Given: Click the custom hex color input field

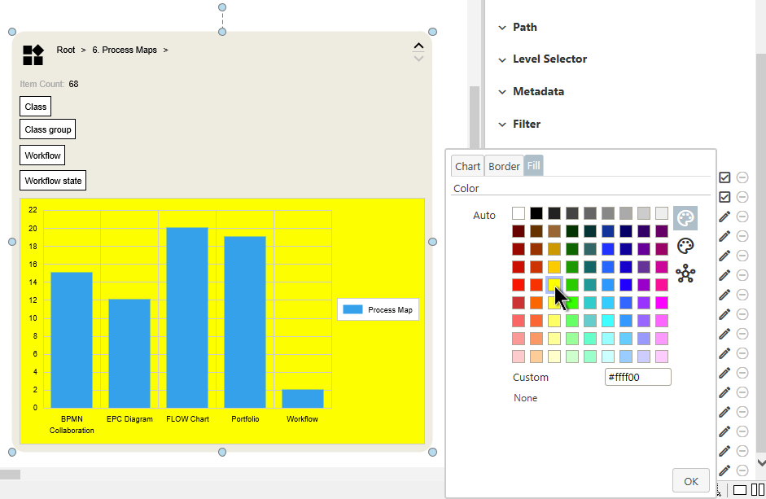Looking at the screenshot, I should pos(638,377).
